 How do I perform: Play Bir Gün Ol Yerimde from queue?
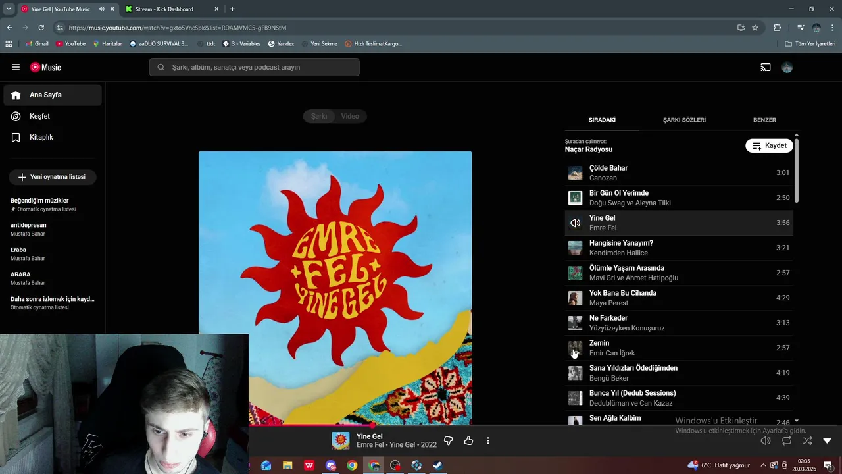[679, 197]
